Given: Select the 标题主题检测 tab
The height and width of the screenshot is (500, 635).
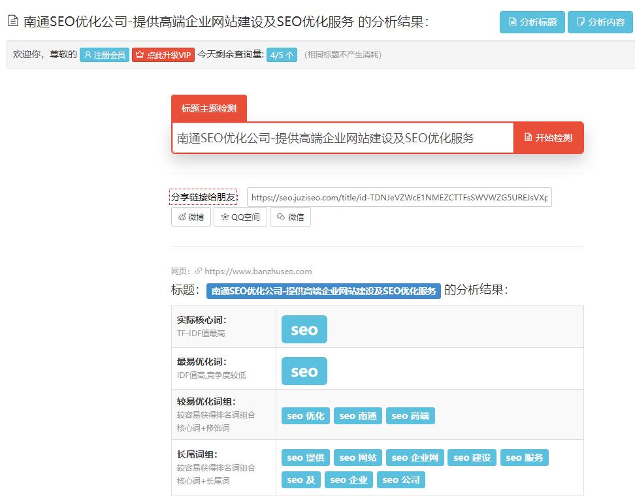Looking at the screenshot, I should pyautogui.click(x=208, y=108).
